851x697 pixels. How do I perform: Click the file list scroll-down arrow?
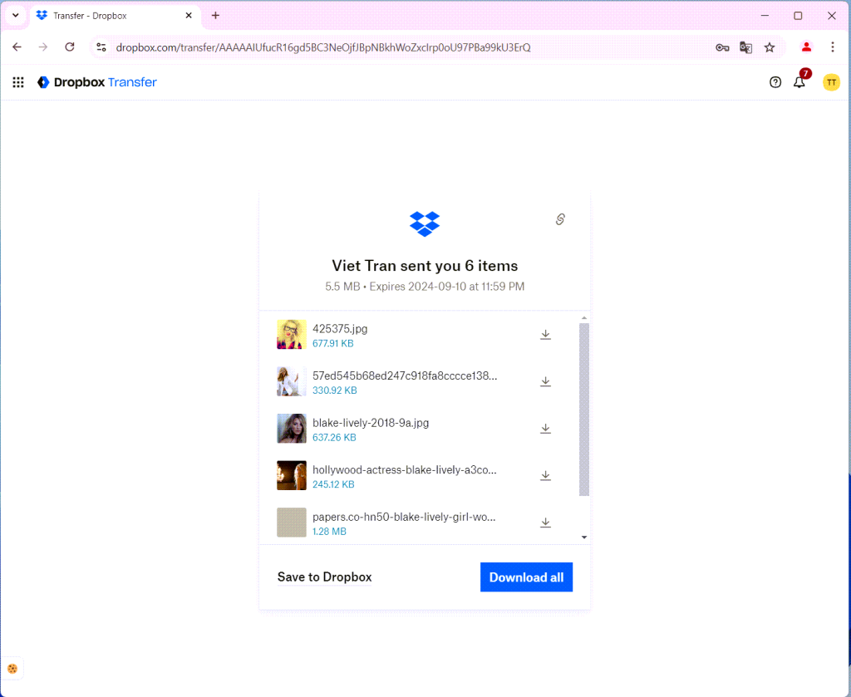point(584,537)
